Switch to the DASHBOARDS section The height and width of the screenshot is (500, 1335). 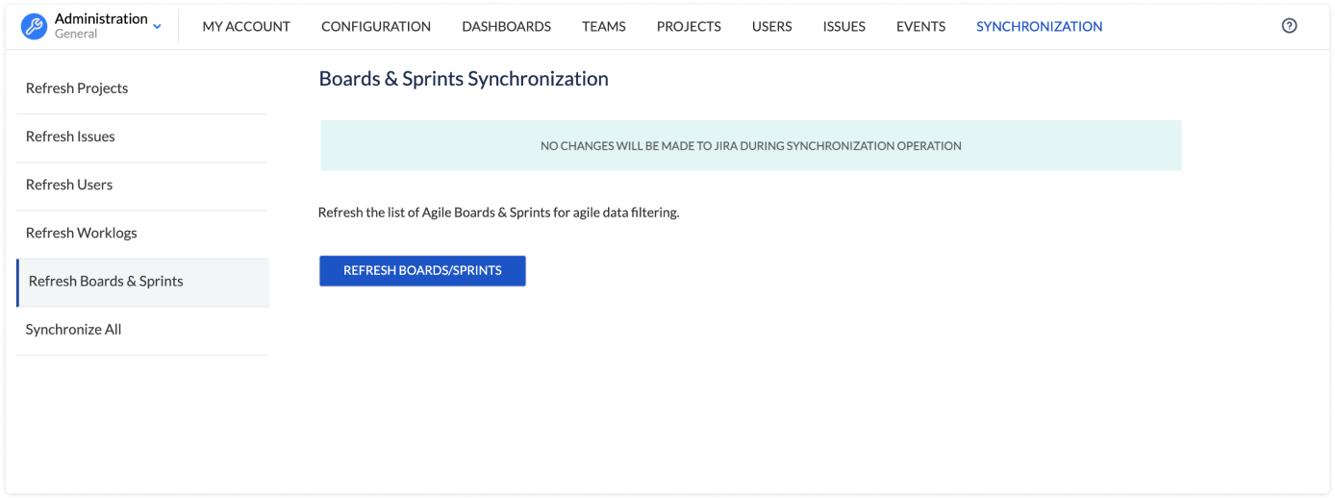(506, 27)
